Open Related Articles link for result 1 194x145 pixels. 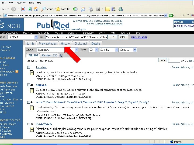point(180,67)
